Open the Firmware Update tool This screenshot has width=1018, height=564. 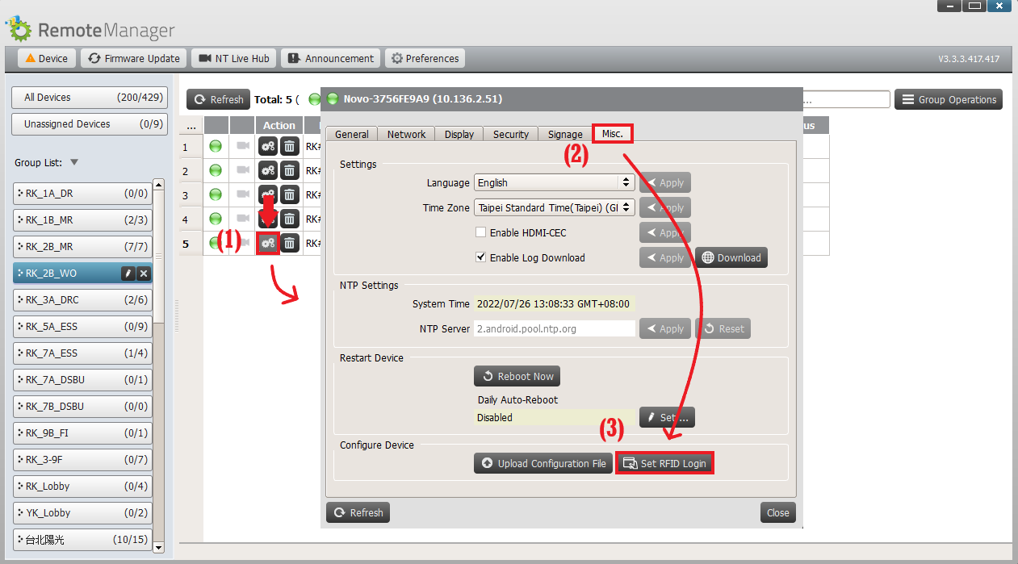point(133,57)
